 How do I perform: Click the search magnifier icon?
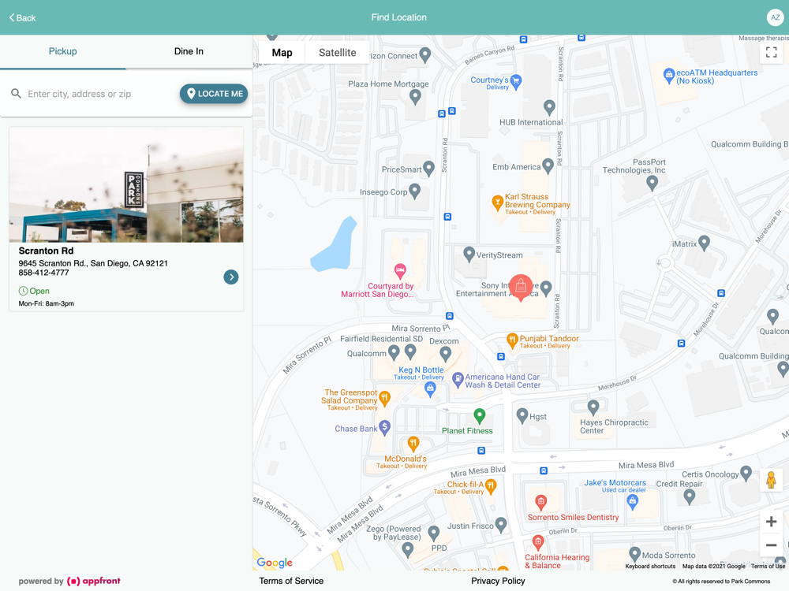tap(16, 94)
